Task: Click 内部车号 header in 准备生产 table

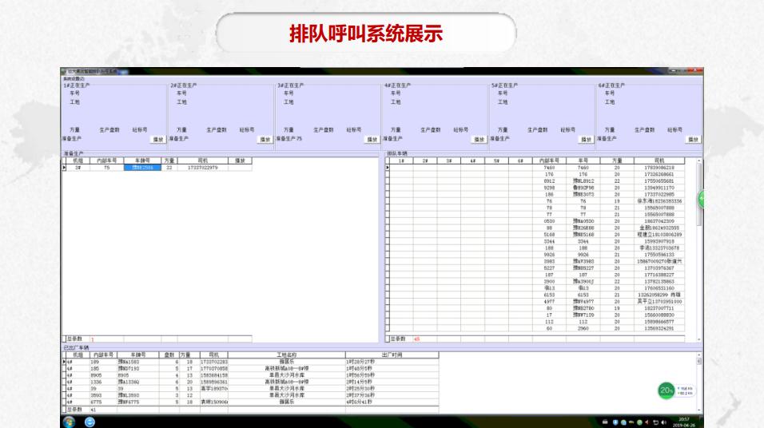Action: (107, 160)
